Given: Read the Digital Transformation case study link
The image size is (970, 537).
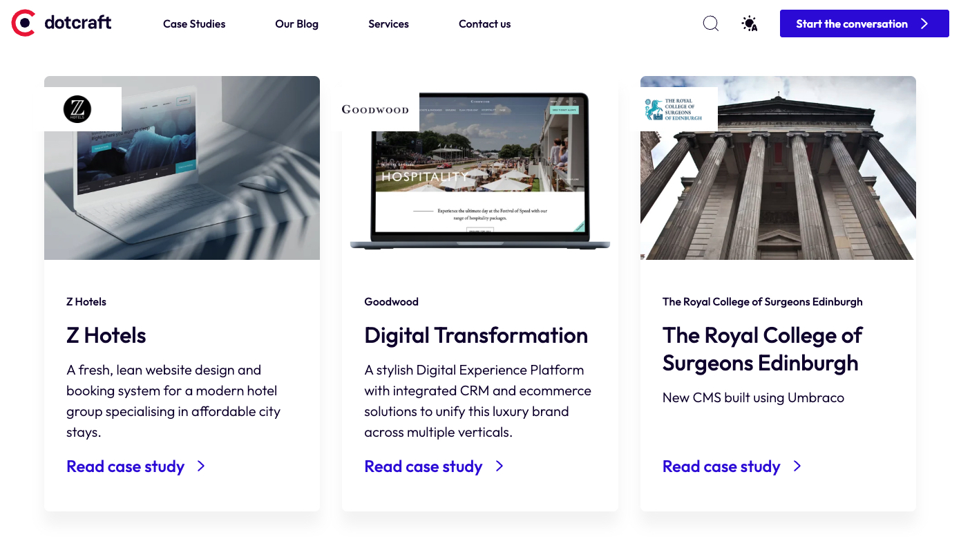Looking at the screenshot, I should 423,467.
